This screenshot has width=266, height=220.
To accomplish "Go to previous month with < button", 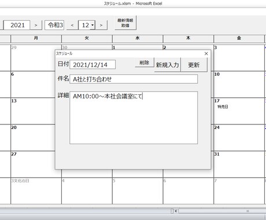I will (x=72, y=25).
